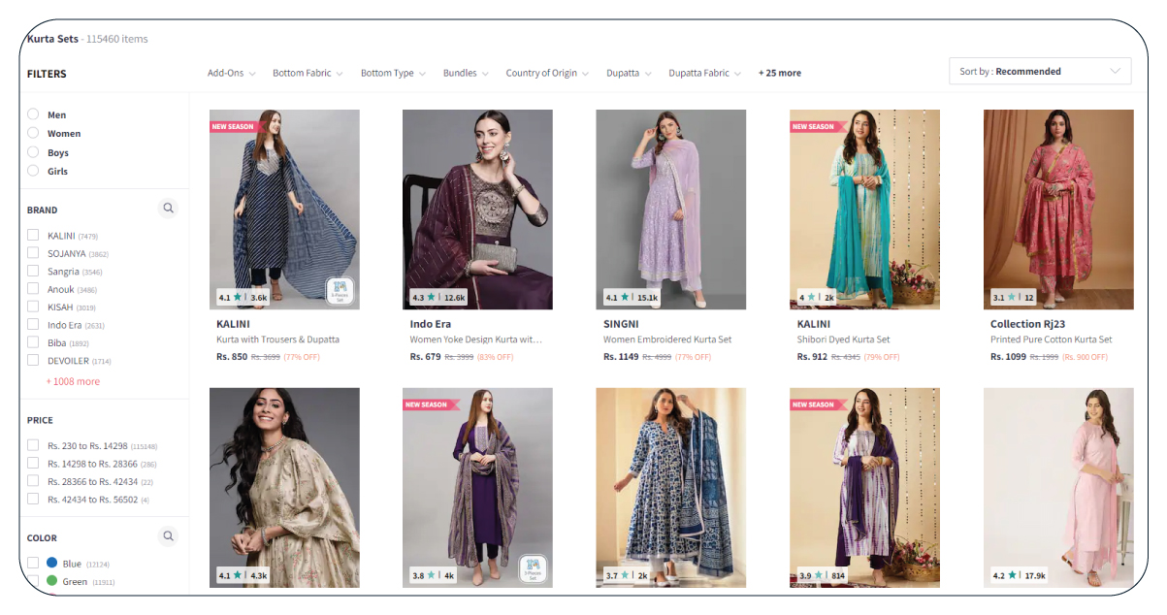1167x615 pixels.
Task: Expand the Add-Ons filter dropdown
Action: (x=231, y=73)
